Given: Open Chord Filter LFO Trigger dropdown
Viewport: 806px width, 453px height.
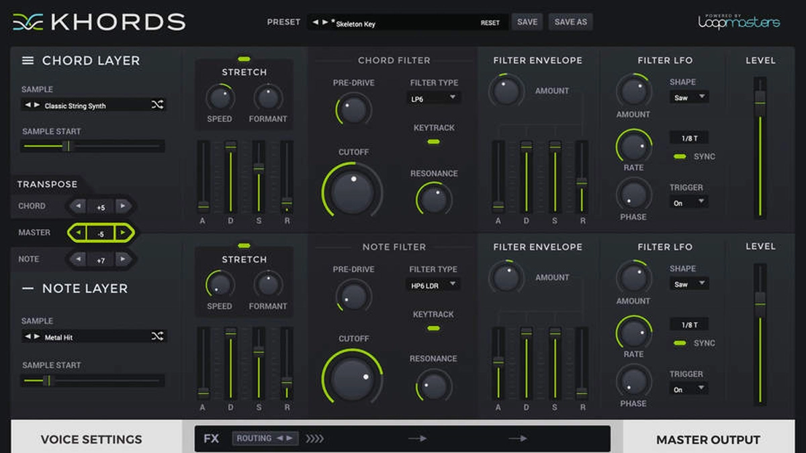Looking at the screenshot, I should [x=688, y=202].
